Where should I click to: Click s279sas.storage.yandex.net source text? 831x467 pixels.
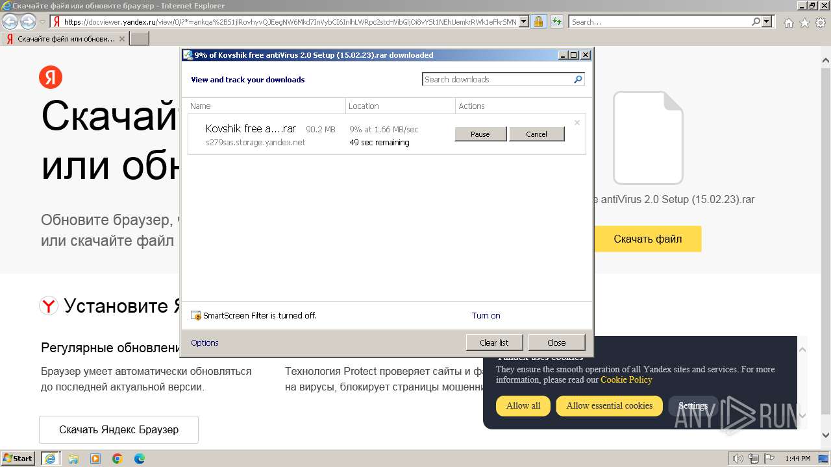click(x=255, y=142)
